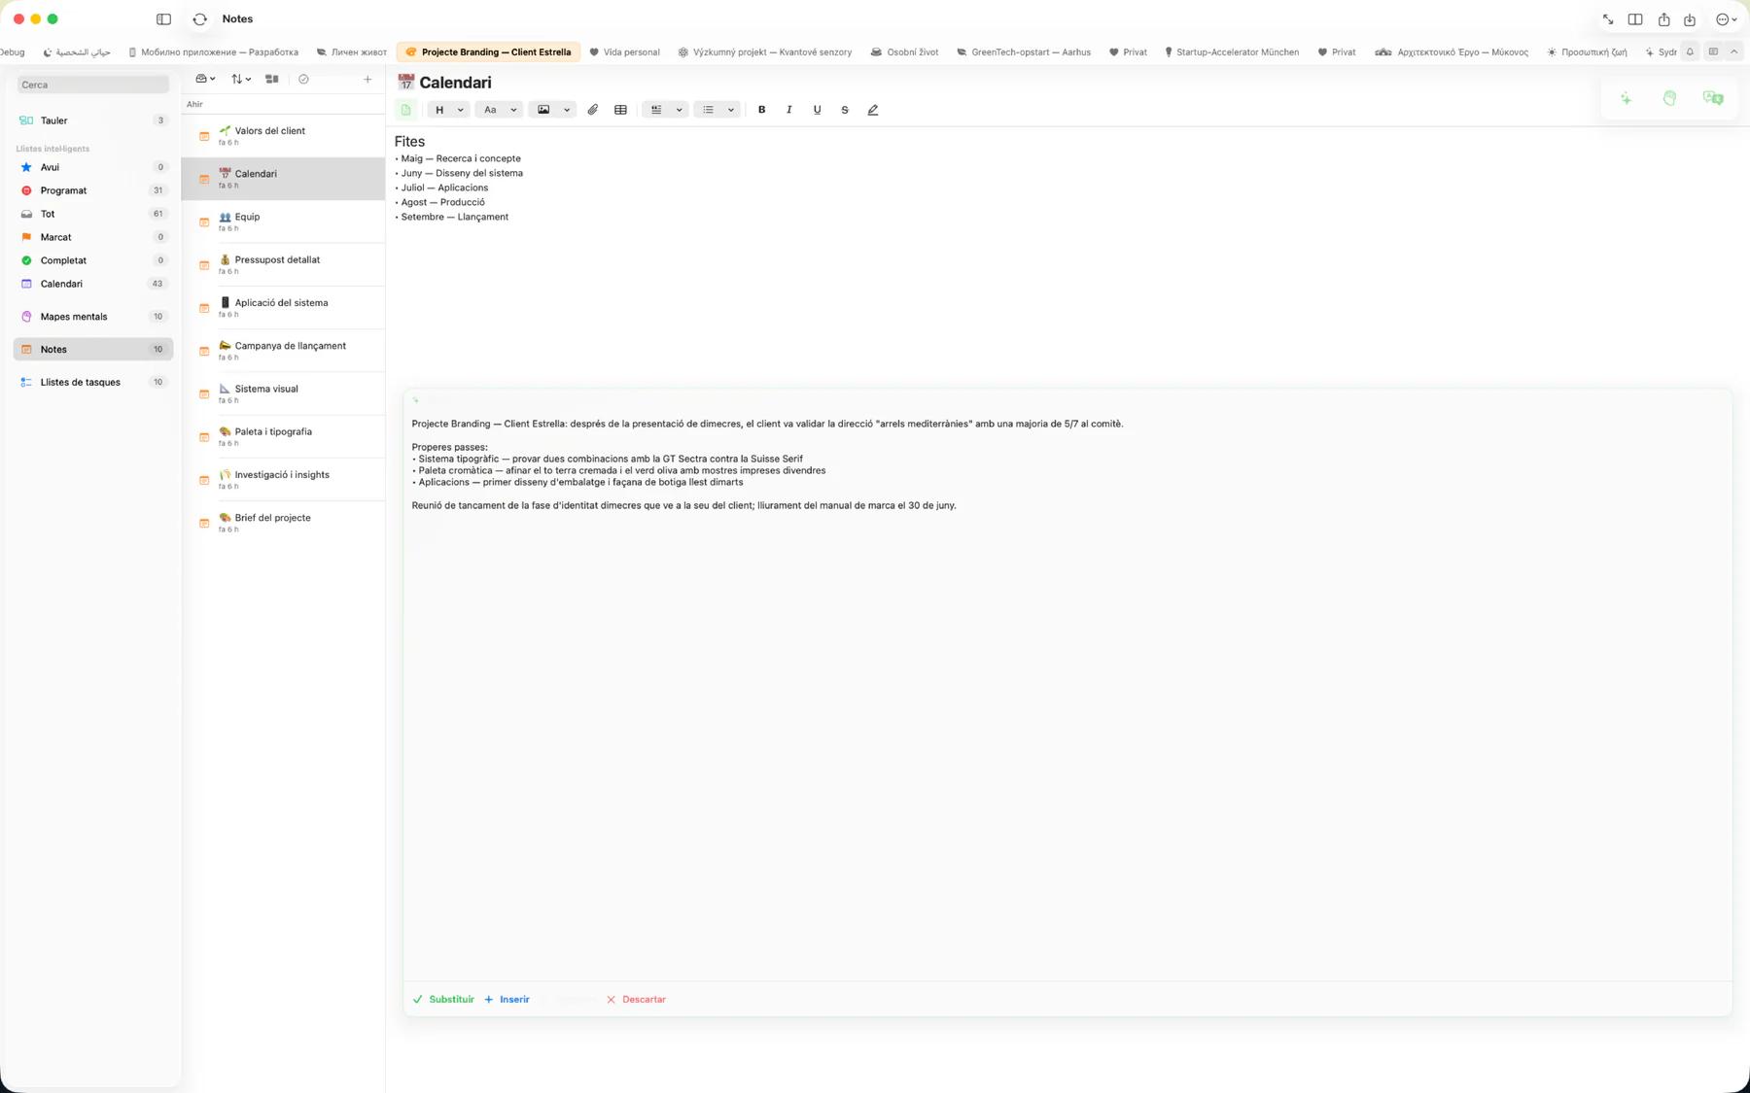Open Sistema visual note
Image resolution: width=1750 pixels, height=1093 pixels.
[x=284, y=393]
